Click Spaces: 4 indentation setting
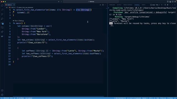Viewport: 177px width, 99px height. (x=145, y=98)
